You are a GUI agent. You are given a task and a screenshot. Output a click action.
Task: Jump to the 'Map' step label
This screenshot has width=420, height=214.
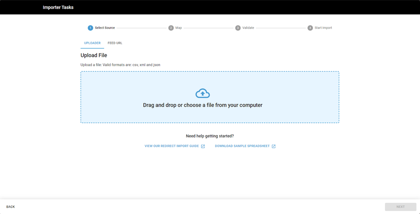click(x=179, y=28)
